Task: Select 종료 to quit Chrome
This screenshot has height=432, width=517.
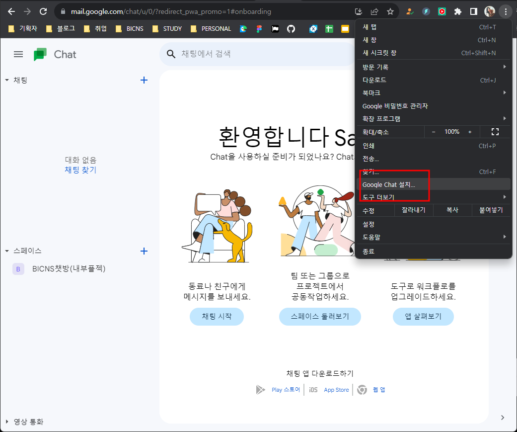Action: [x=434, y=251]
